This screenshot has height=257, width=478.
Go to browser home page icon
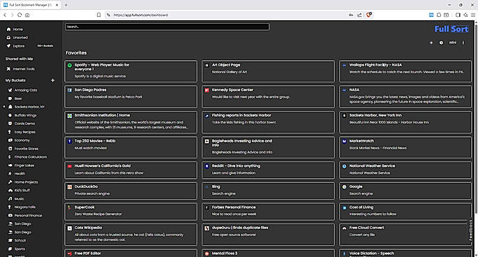pos(27,15)
